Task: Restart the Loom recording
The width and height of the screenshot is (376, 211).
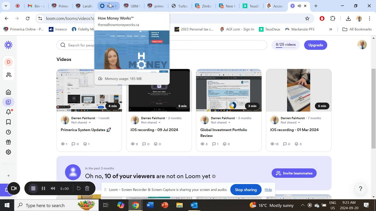Action: tap(79, 188)
